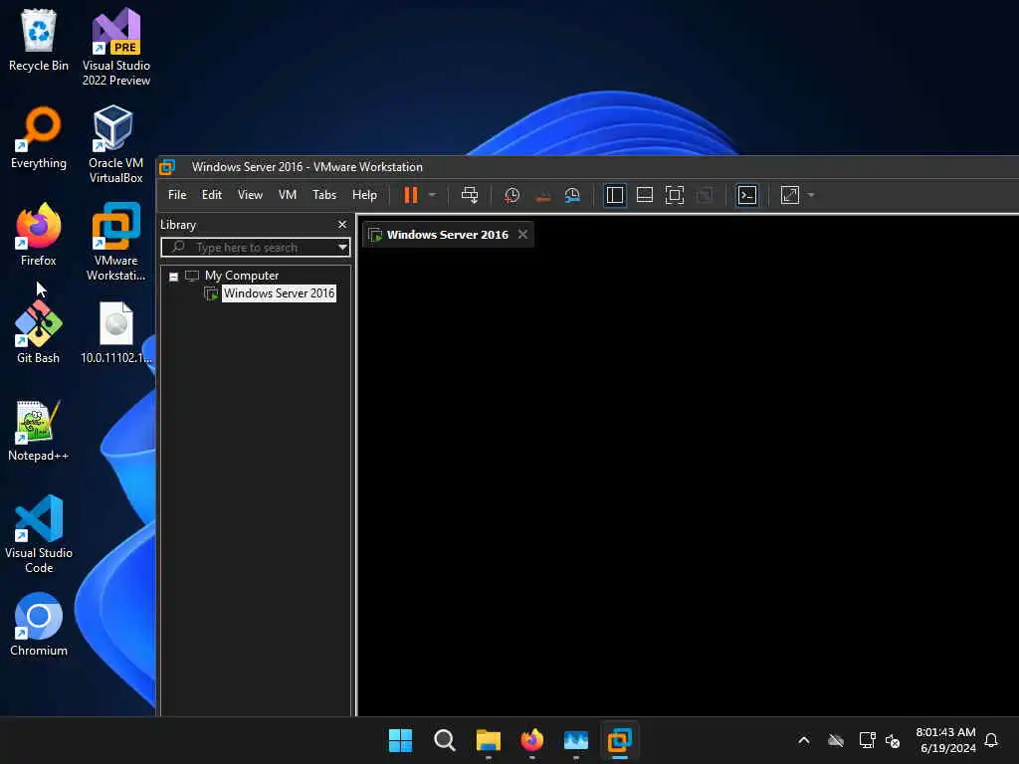
Task: Open the File menu
Action: [177, 195]
